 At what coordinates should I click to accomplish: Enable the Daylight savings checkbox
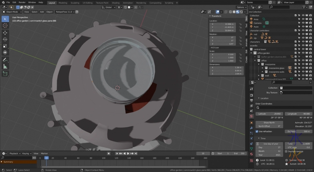coord(286,151)
